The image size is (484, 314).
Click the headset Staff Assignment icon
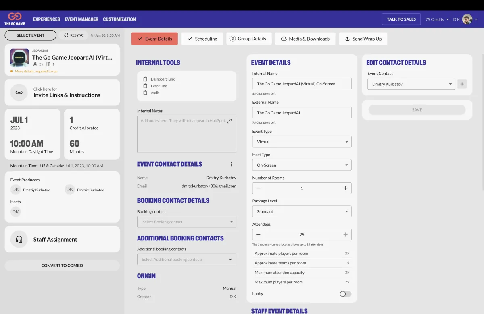(19, 239)
